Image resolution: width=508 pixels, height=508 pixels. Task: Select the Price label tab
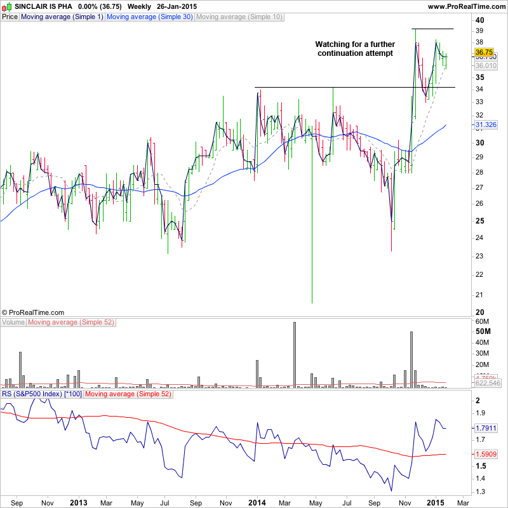pyautogui.click(x=10, y=17)
